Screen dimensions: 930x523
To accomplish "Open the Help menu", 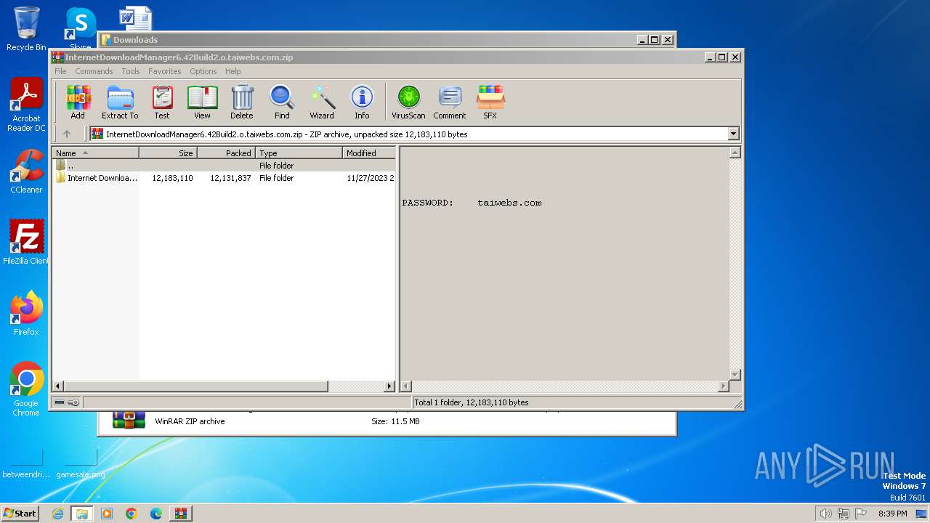I will (232, 71).
